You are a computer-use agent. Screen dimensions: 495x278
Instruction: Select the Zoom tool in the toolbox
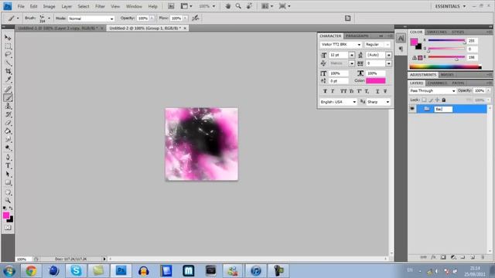click(x=8, y=201)
